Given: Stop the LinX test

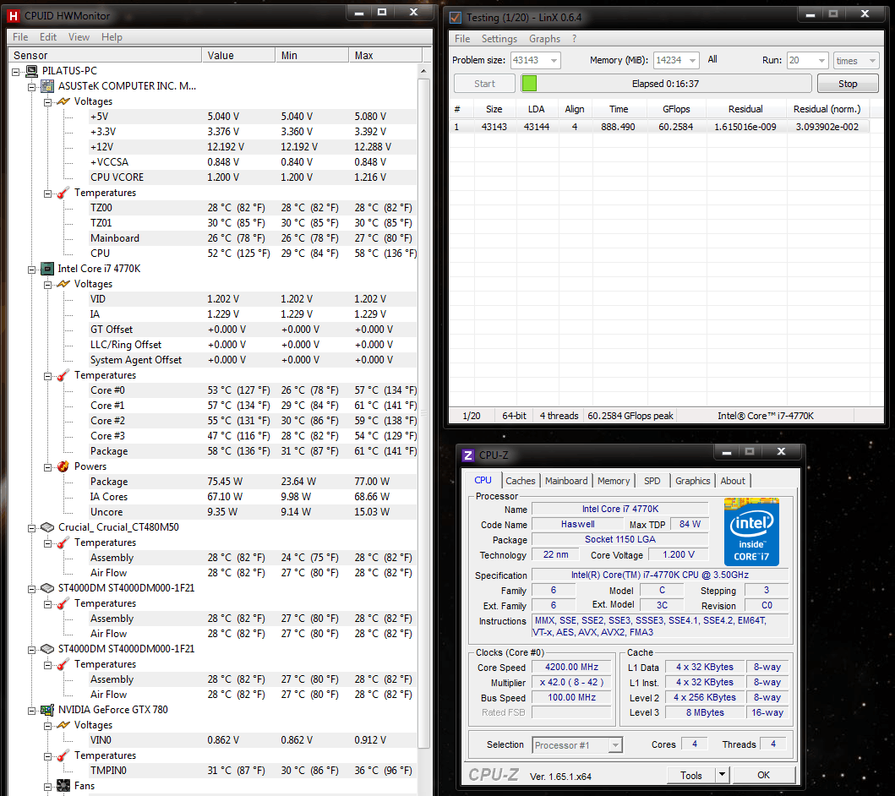Looking at the screenshot, I should 848,84.
